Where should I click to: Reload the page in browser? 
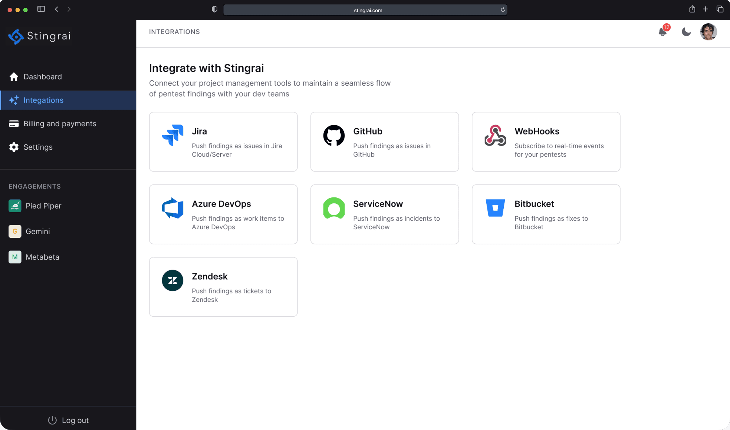(x=503, y=10)
